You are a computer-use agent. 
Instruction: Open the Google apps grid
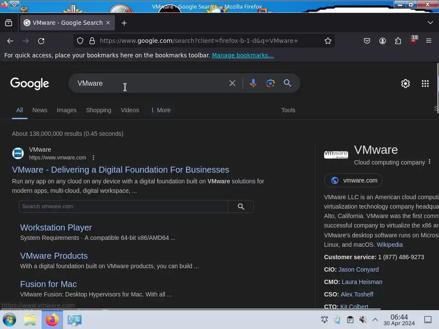click(425, 84)
